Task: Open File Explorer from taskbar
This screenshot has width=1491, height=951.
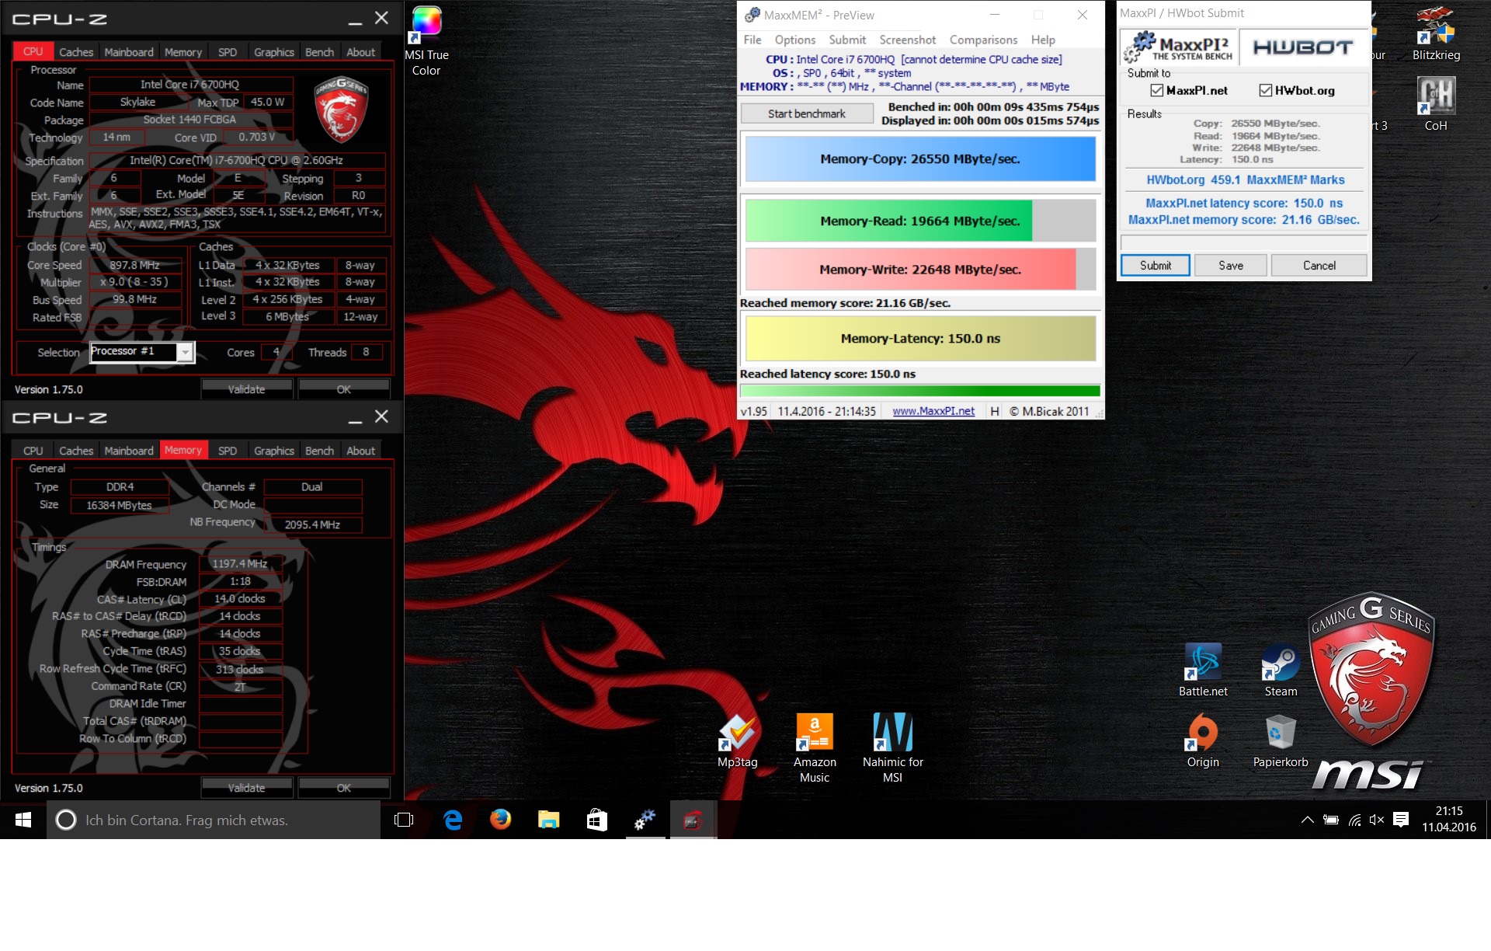Action: pyautogui.click(x=549, y=820)
